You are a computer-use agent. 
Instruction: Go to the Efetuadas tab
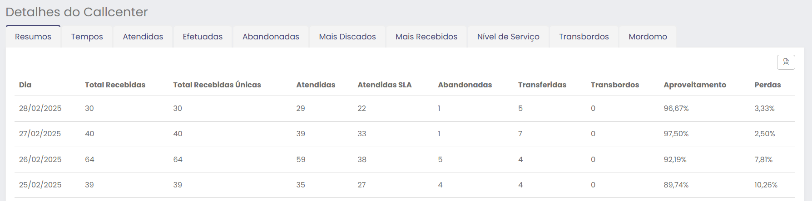pos(203,37)
